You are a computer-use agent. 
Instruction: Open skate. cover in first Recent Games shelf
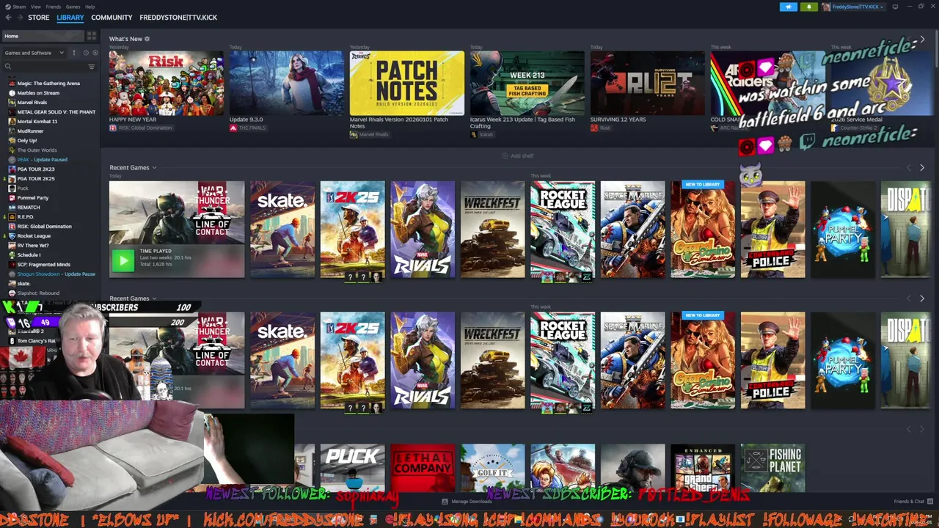click(x=282, y=230)
